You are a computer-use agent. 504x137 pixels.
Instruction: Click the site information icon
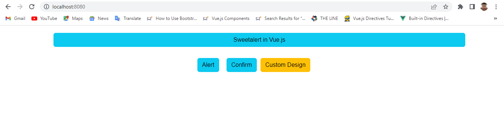(x=46, y=7)
